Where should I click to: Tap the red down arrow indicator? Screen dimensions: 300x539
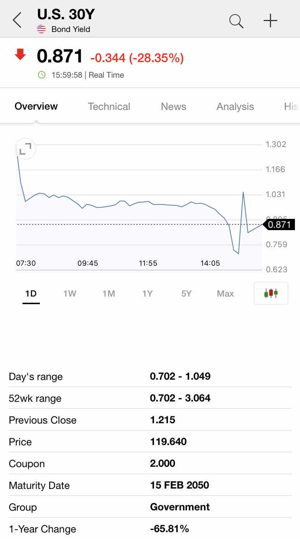(x=20, y=55)
